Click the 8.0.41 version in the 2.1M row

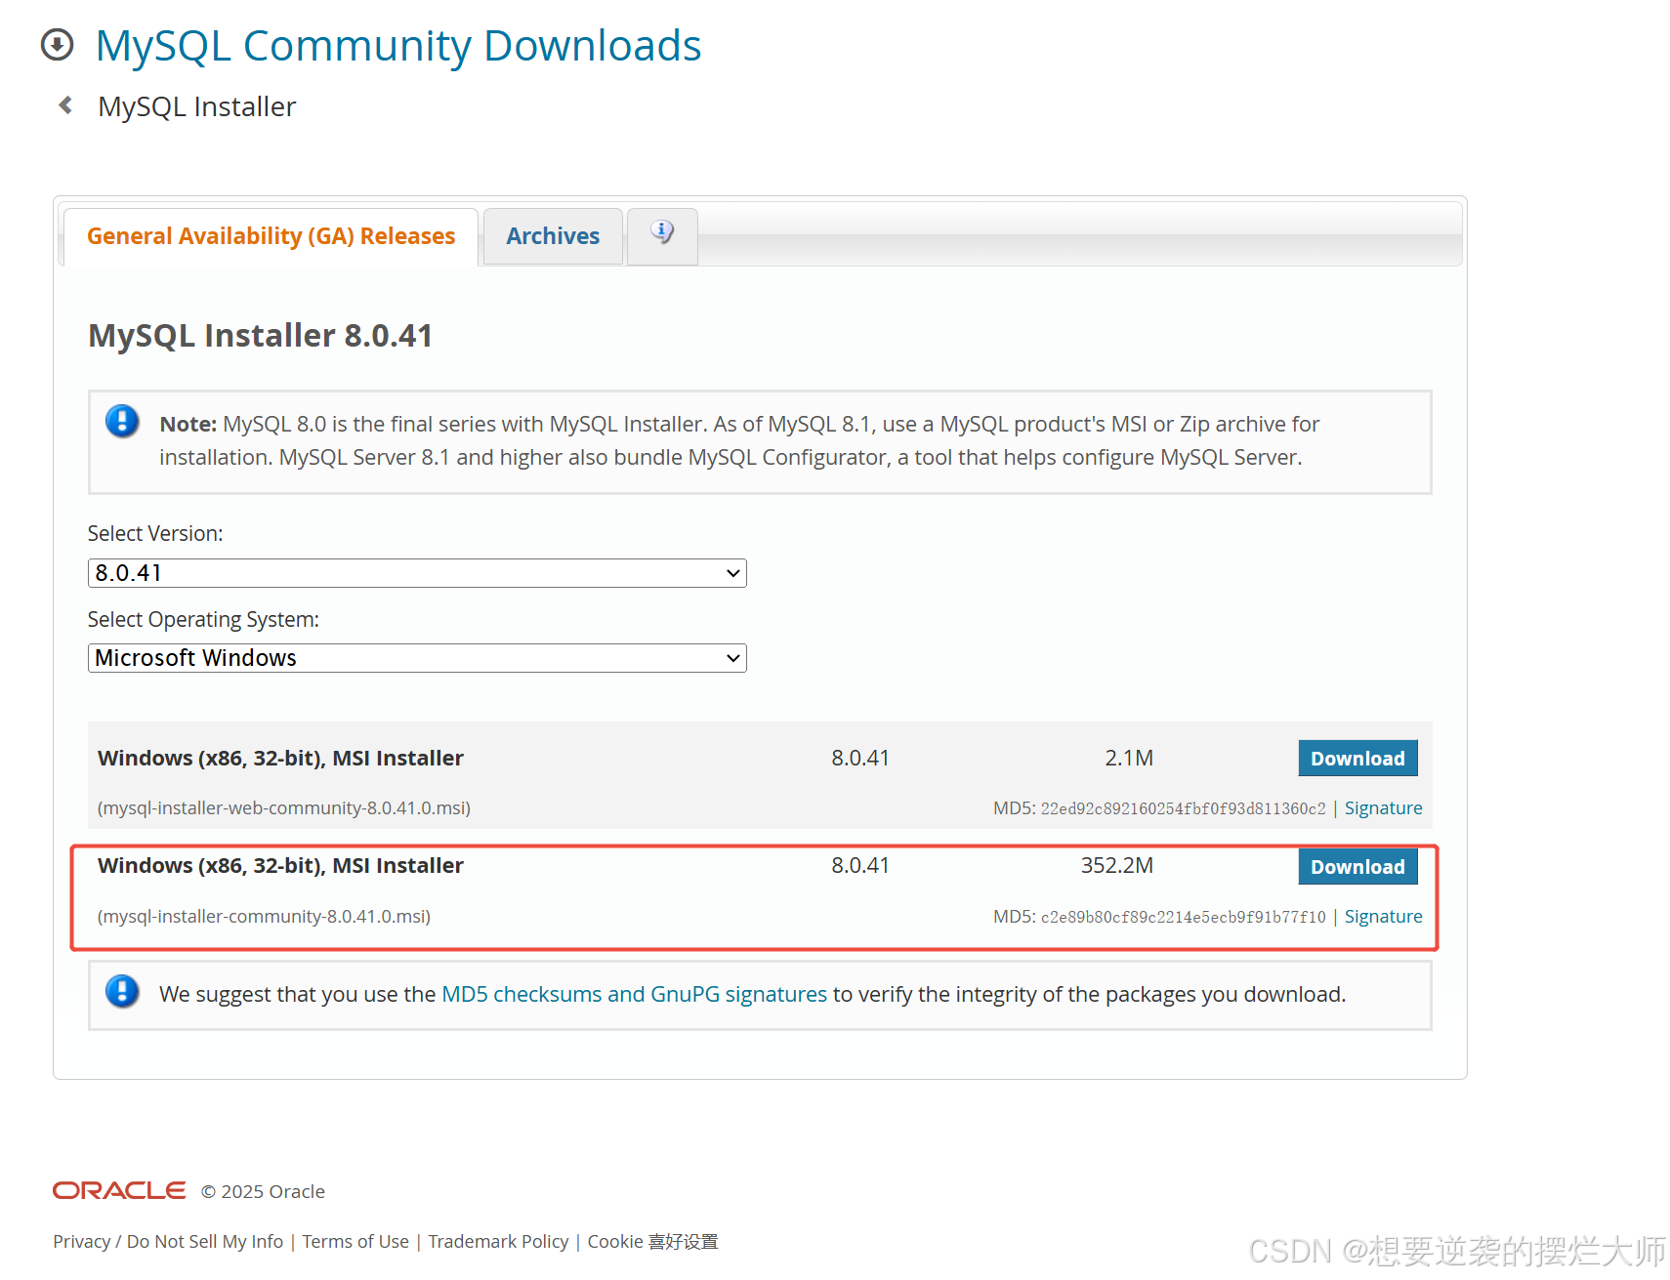tap(860, 758)
